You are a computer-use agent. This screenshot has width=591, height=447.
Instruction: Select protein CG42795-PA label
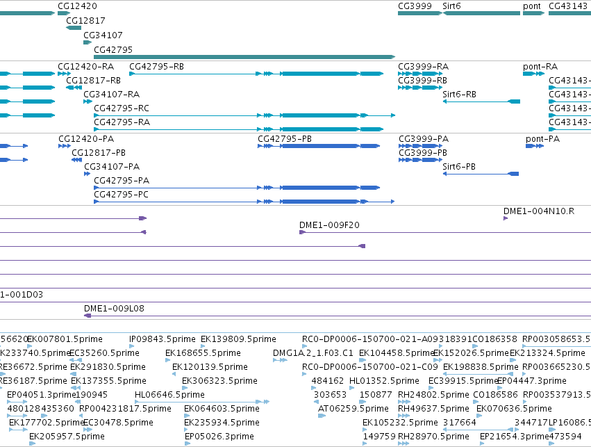pyautogui.click(x=122, y=181)
